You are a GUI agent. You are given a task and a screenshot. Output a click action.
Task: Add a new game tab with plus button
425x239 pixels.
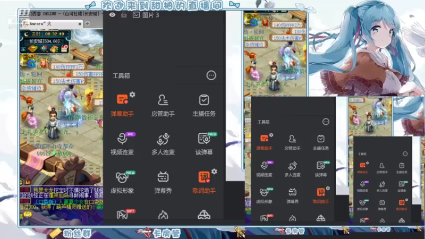point(87,24)
